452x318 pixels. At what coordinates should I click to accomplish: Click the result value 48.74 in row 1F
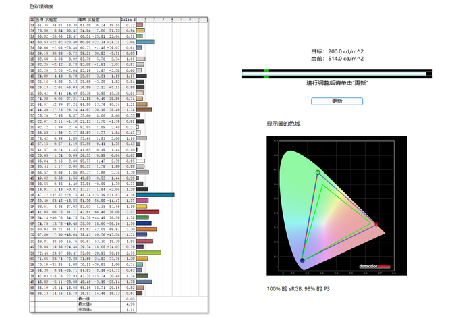[x=85, y=195]
